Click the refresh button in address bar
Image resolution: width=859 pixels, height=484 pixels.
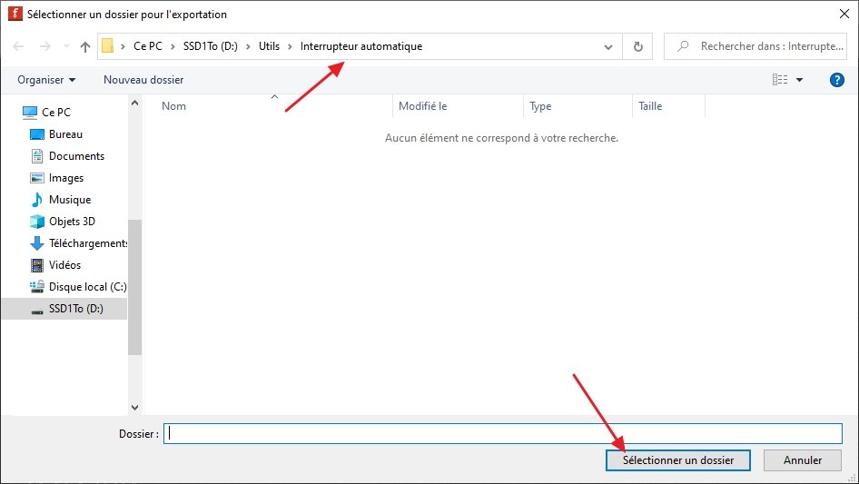pos(637,46)
